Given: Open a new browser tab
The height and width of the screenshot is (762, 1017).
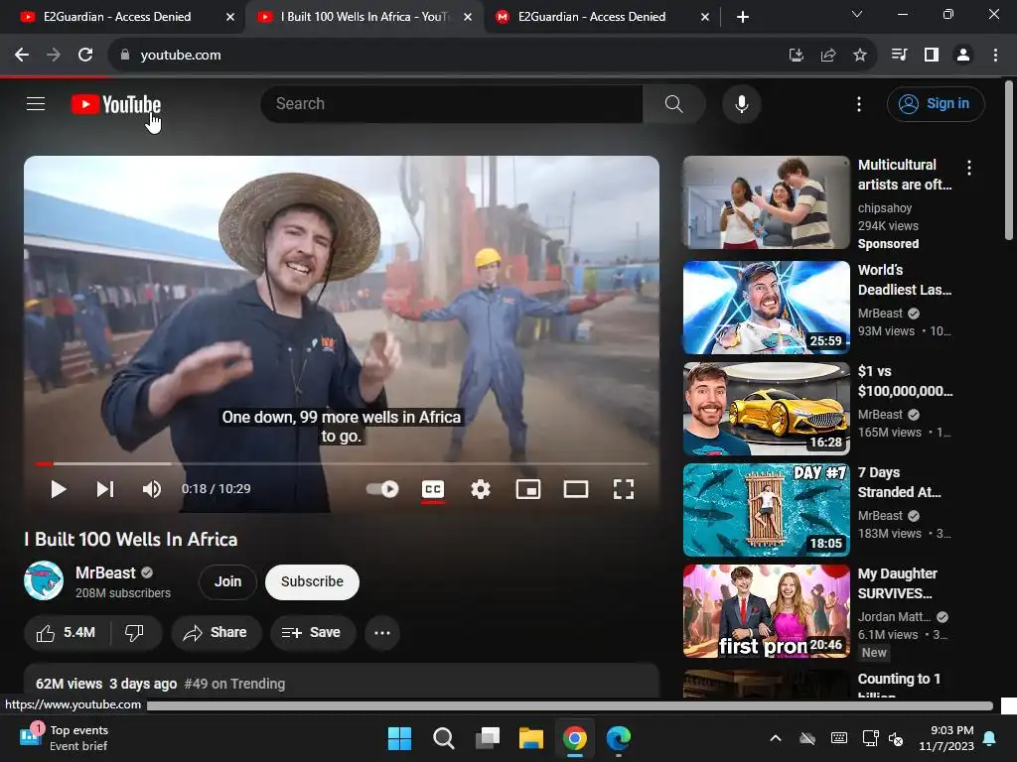Looking at the screenshot, I should [743, 17].
